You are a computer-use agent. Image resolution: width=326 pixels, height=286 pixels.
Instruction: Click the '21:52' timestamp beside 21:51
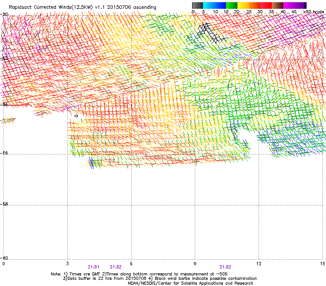pos(115,267)
